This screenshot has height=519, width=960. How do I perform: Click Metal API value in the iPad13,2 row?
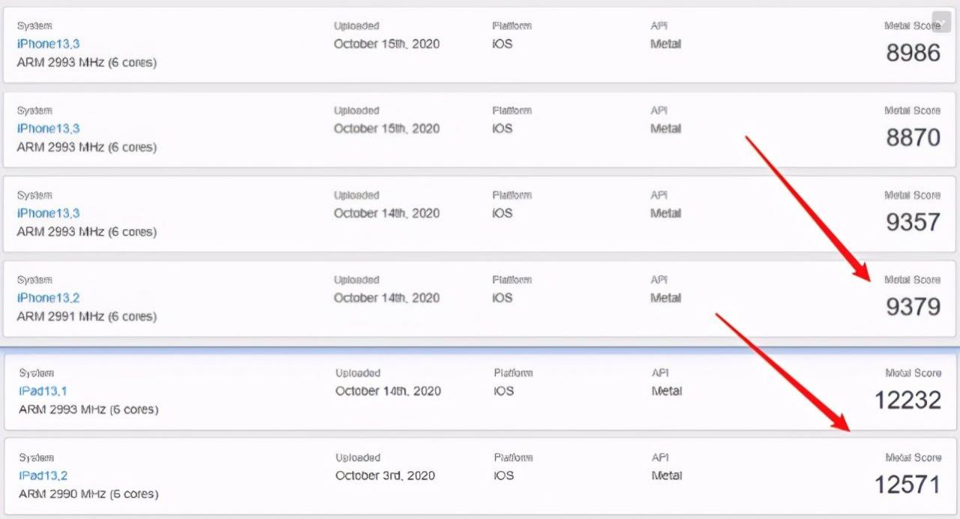click(x=667, y=475)
